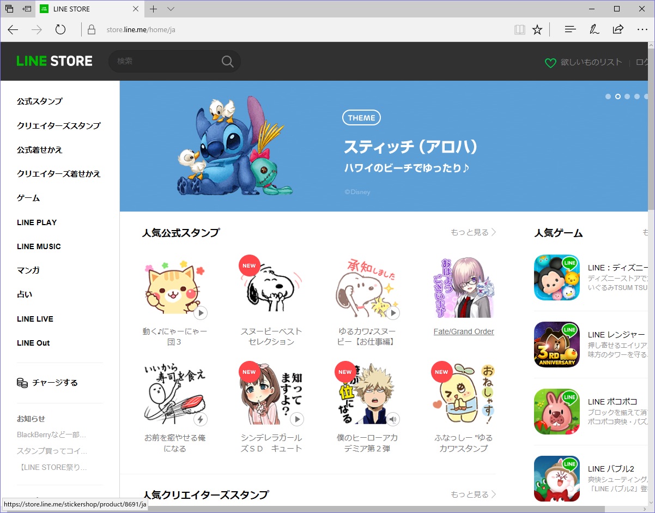Open the Make a Web Note pen icon
655x513 pixels.
pyautogui.click(x=595, y=29)
